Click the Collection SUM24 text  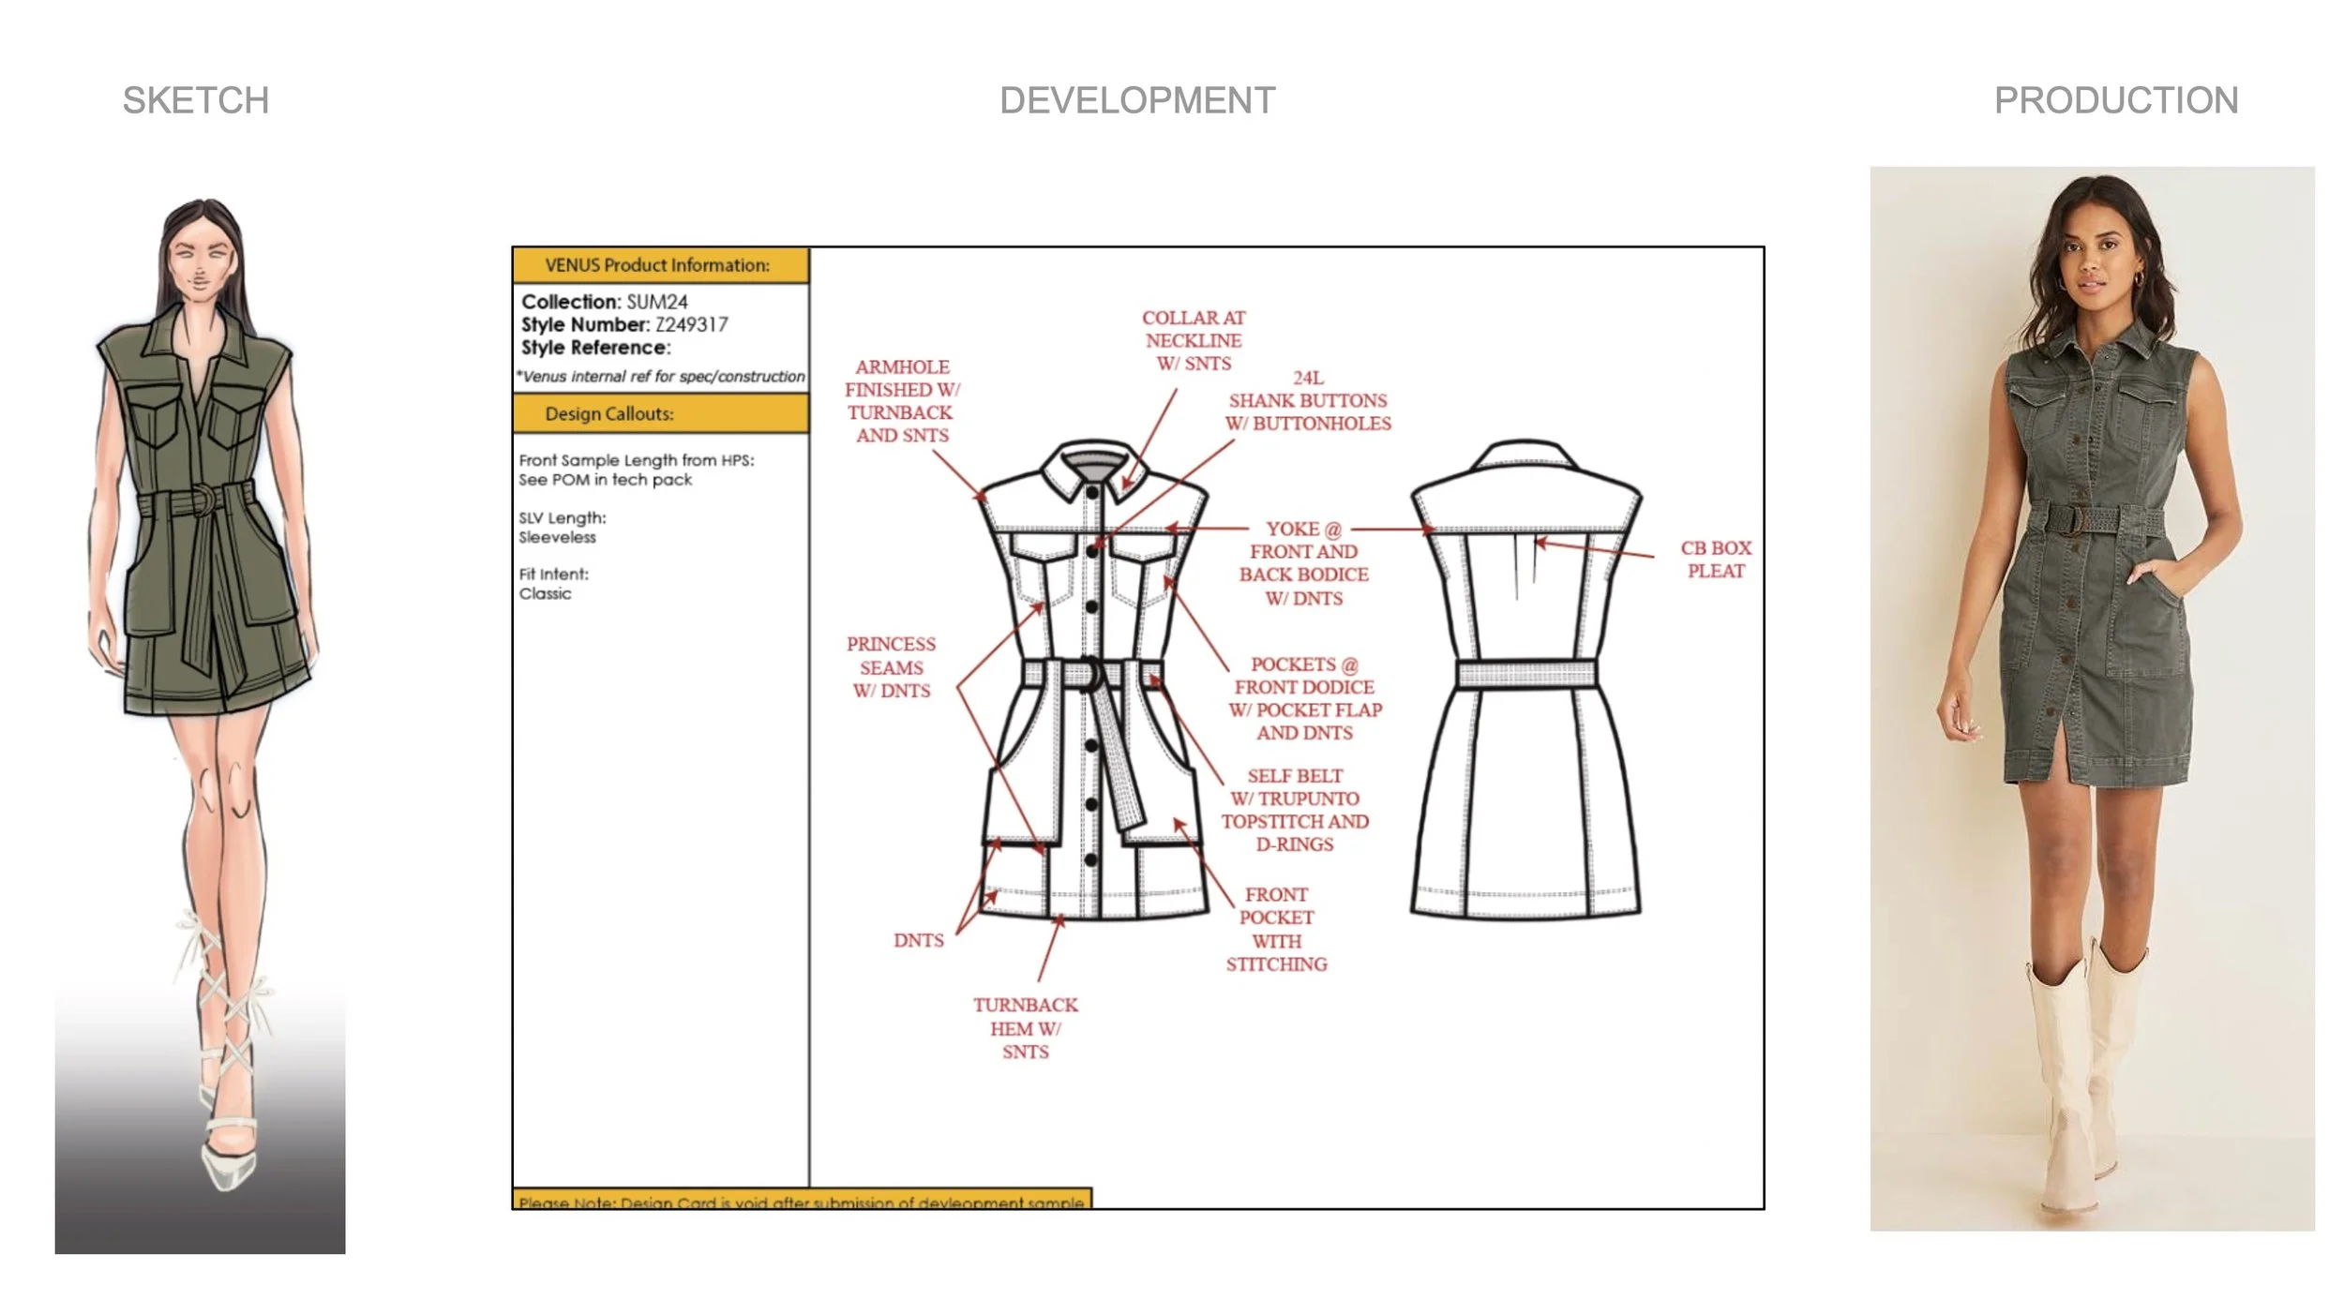605,302
